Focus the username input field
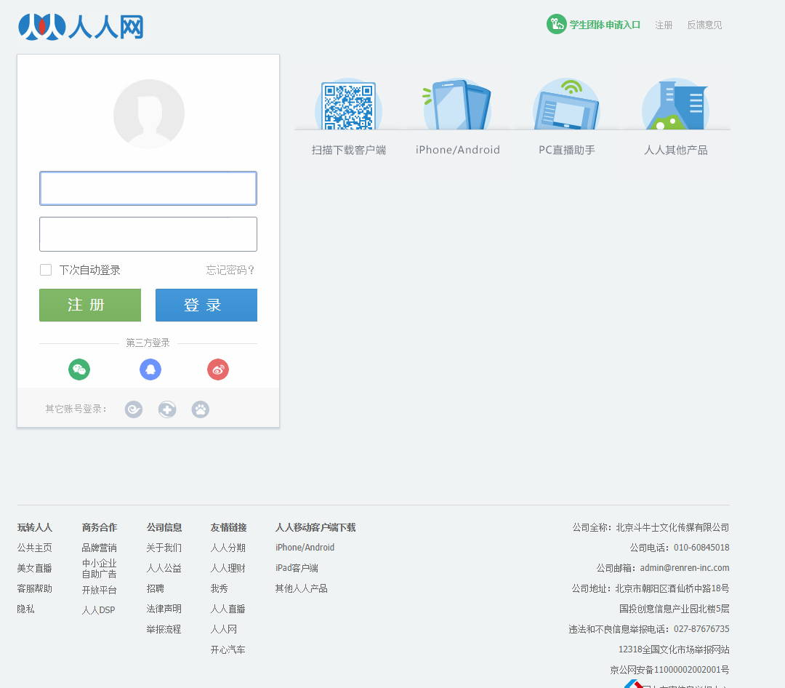The width and height of the screenshot is (785, 688). 148,188
